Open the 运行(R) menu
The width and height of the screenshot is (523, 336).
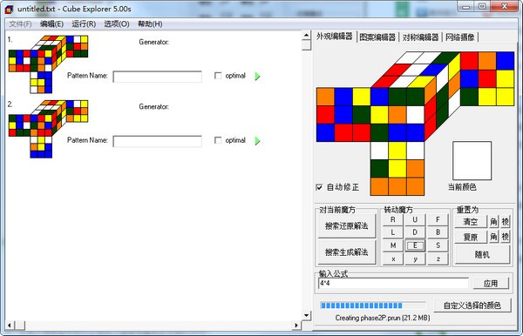click(x=84, y=24)
